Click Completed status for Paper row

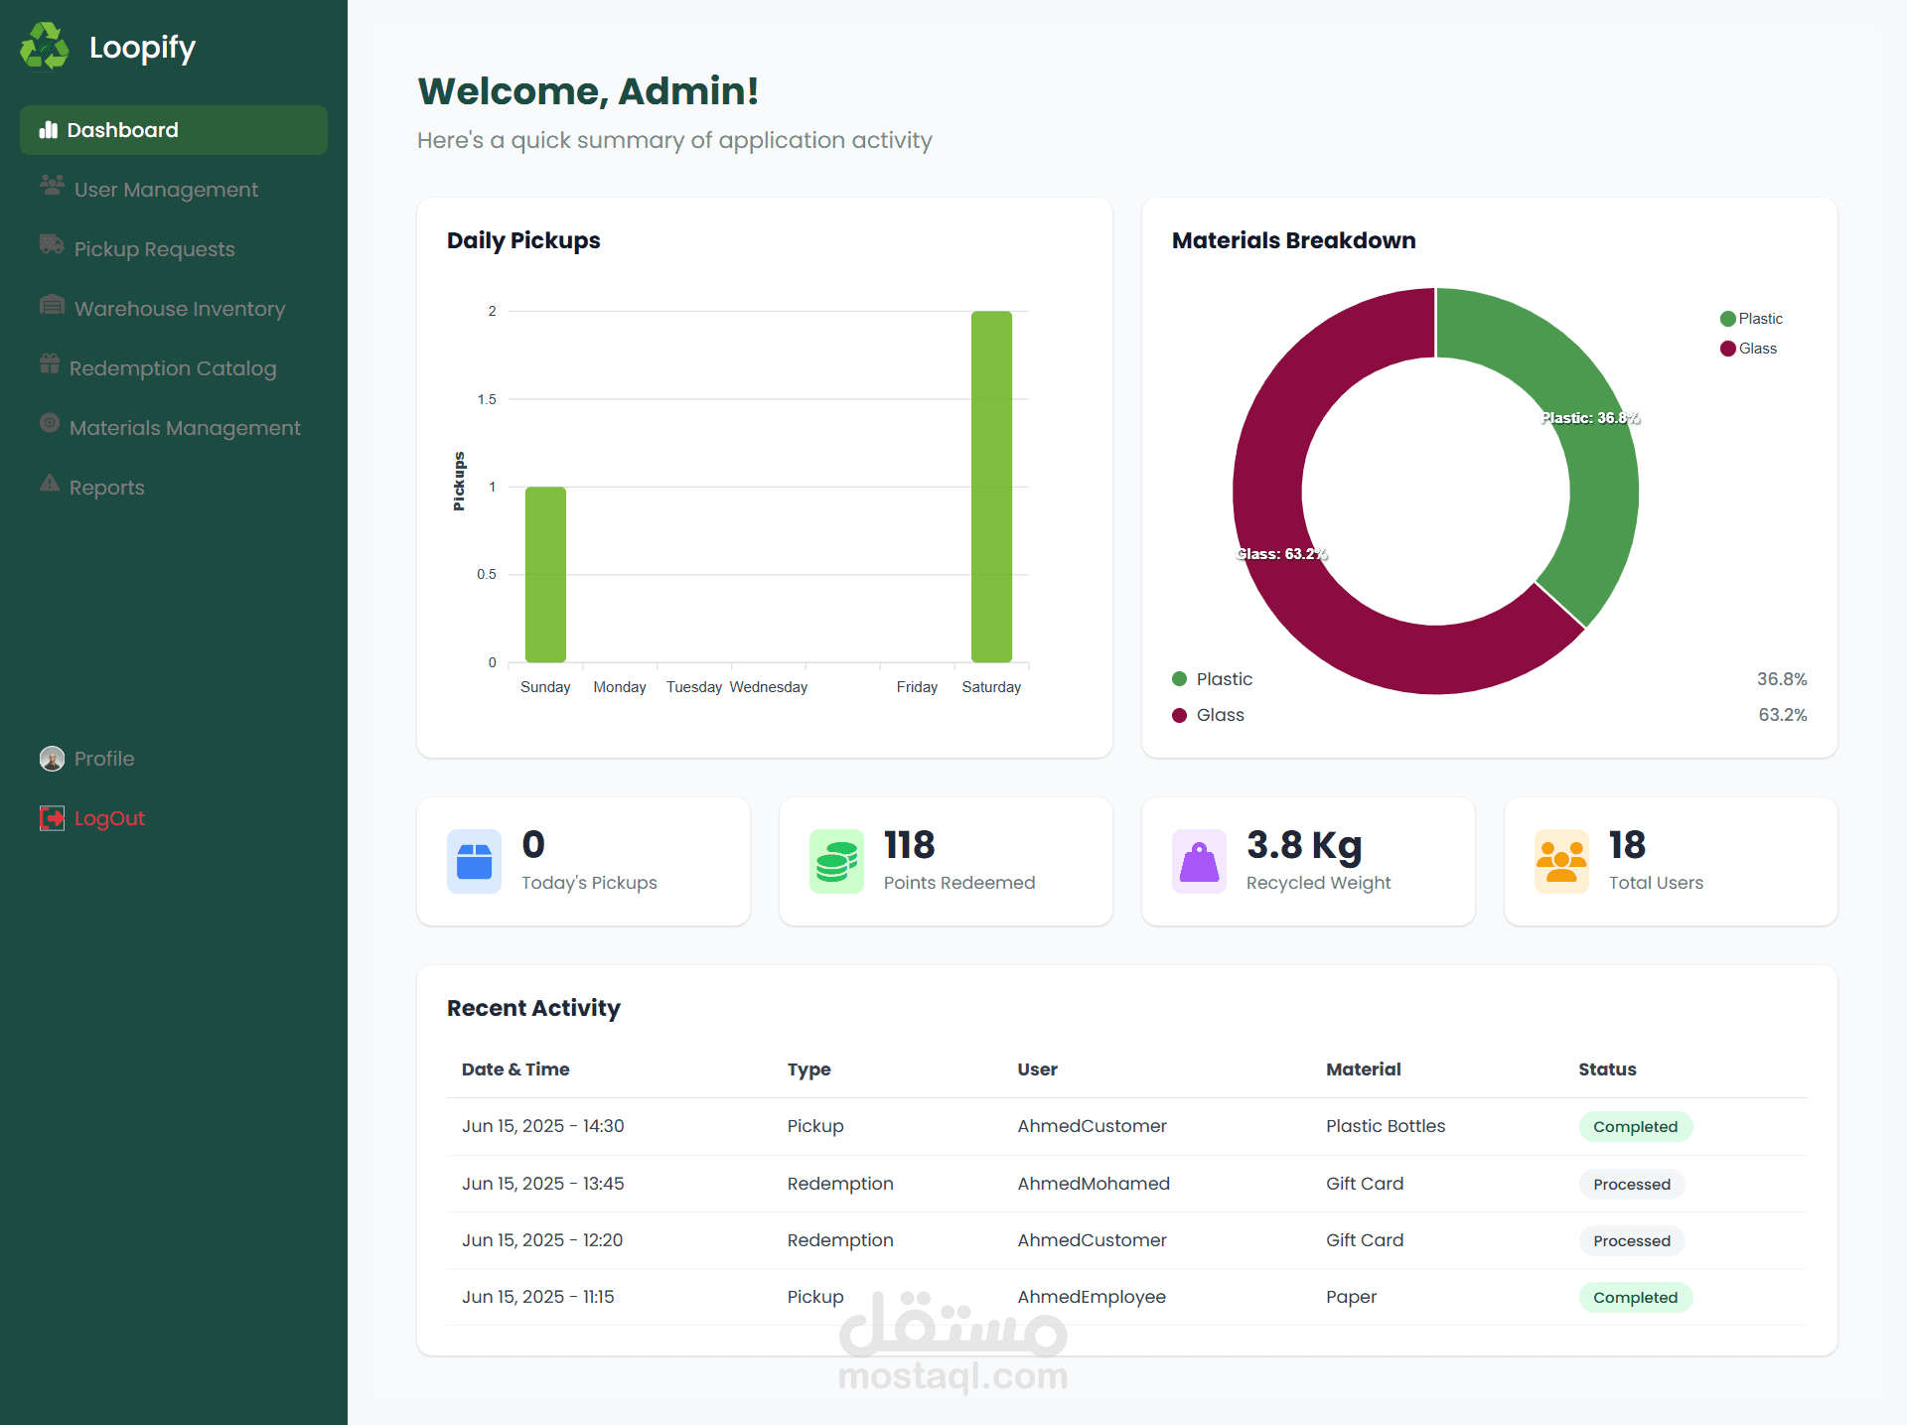point(1635,1297)
